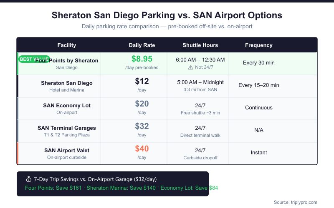Click the money bag icon in savings banner
The image size is (334, 208).
tap(28, 179)
